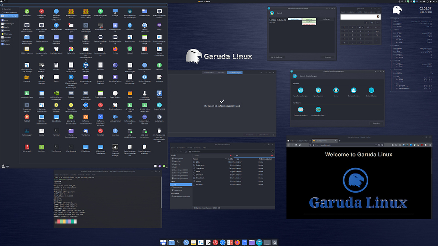438x246 pixels.
Task: Launch Firefox from the bottom dock
Action: [x=237, y=242]
